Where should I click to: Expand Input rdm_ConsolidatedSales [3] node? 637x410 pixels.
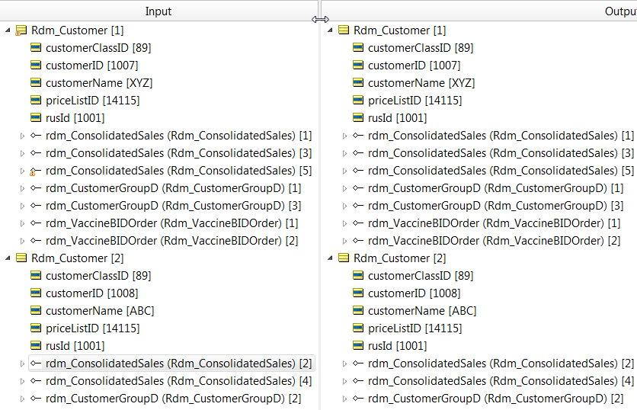click(22, 153)
